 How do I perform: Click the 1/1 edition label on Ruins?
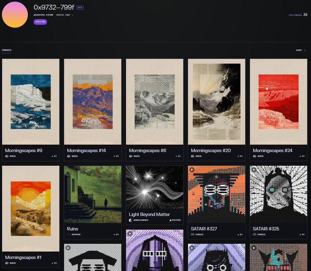(x=116, y=234)
